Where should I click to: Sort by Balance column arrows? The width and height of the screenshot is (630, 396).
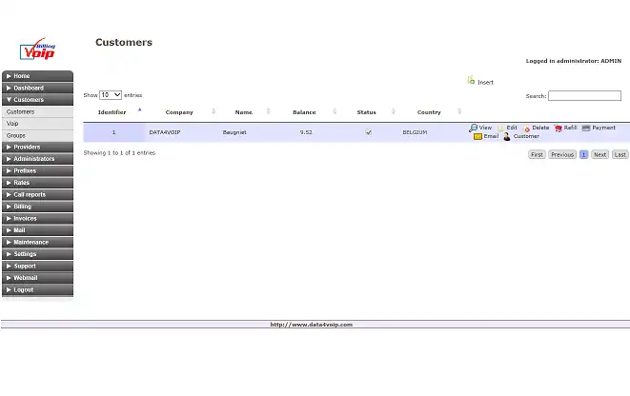(335, 111)
